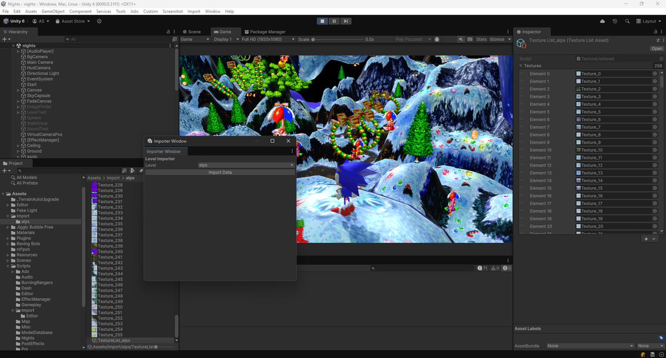Open object picker for Element 20
This screenshot has height=358, width=666.
654,226
